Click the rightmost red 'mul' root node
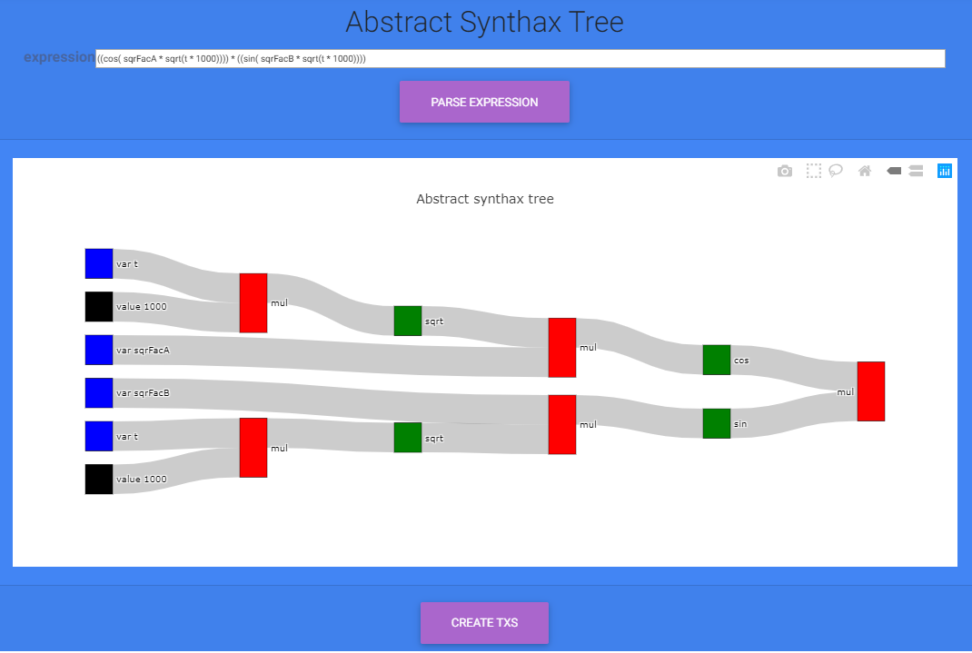This screenshot has height=653, width=972. click(x=871, y=391)
